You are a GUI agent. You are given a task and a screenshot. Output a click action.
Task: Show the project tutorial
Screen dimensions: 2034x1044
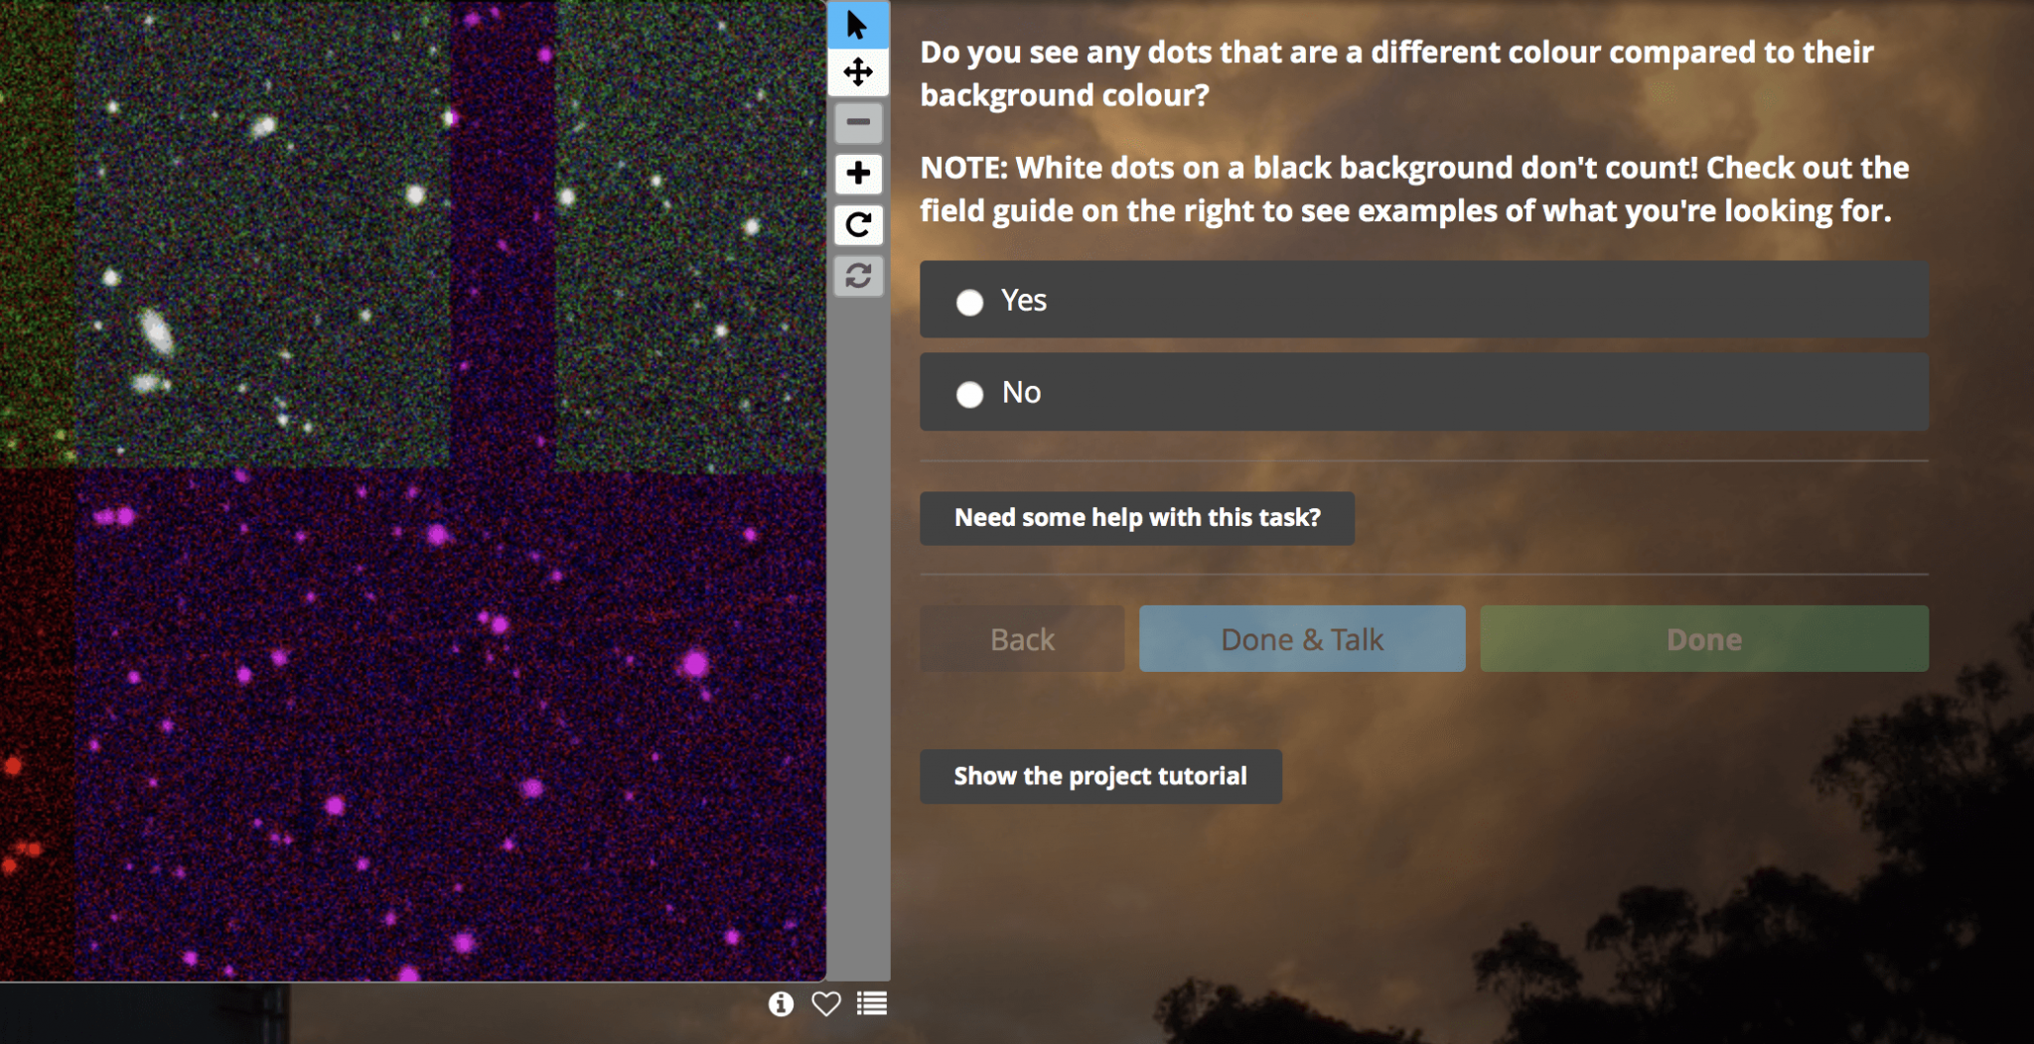(1100, 776)
